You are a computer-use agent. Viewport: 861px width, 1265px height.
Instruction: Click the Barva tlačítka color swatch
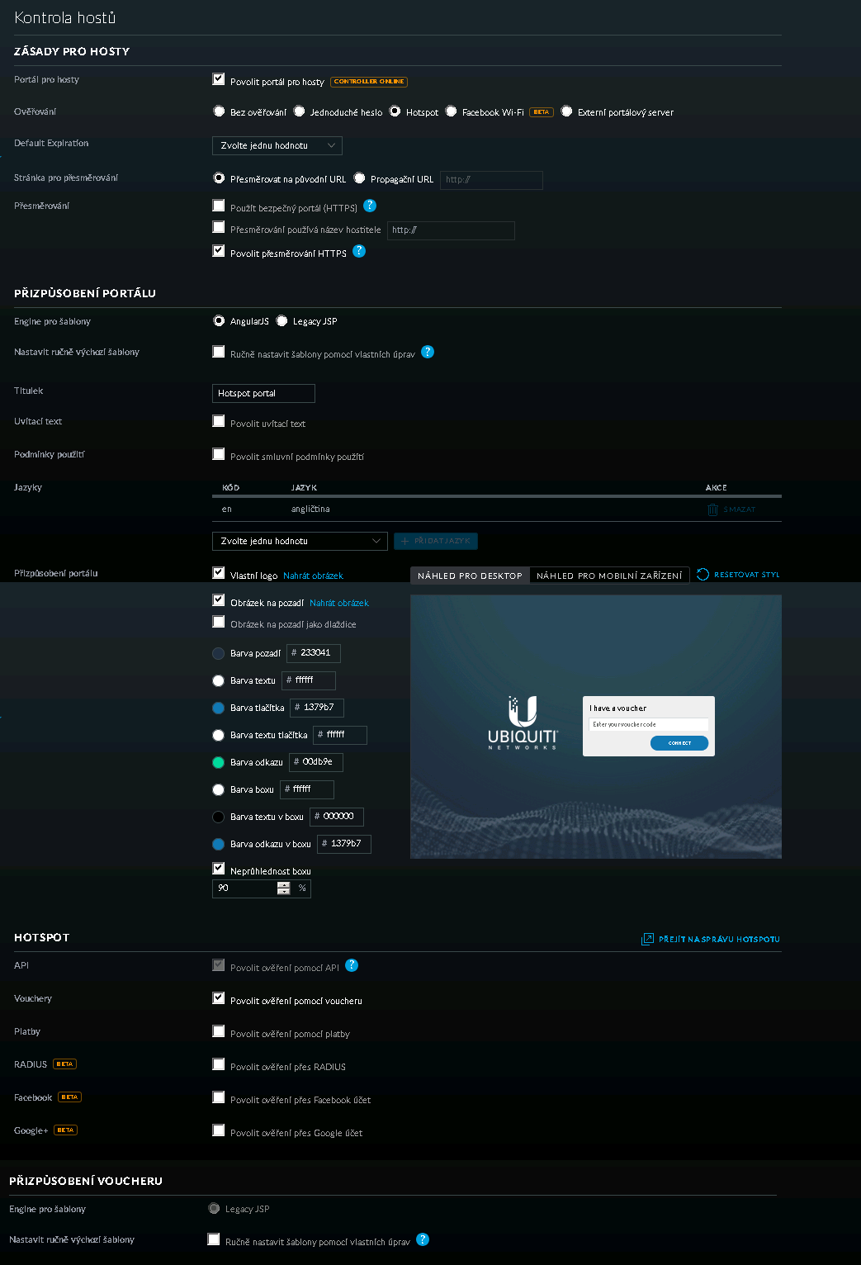point(219,708)
